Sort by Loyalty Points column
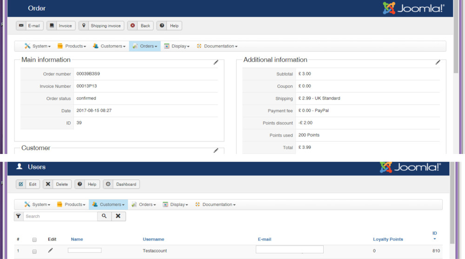Viewport: 465px width, 259px height. (388, 239)
